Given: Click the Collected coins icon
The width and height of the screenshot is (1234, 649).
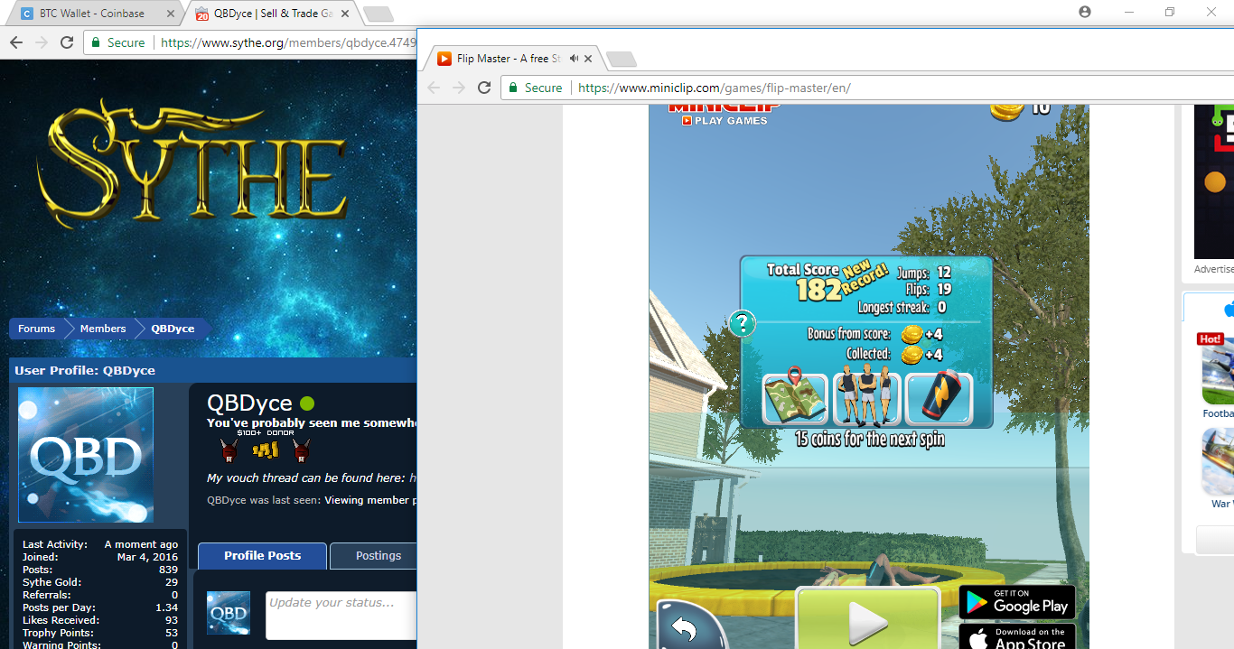Looking at the screenshot, I should click(912, 356).
